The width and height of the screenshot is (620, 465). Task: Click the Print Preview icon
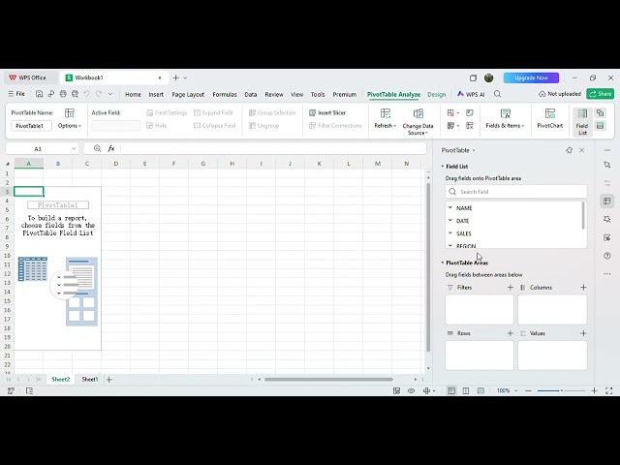[76, 94]
